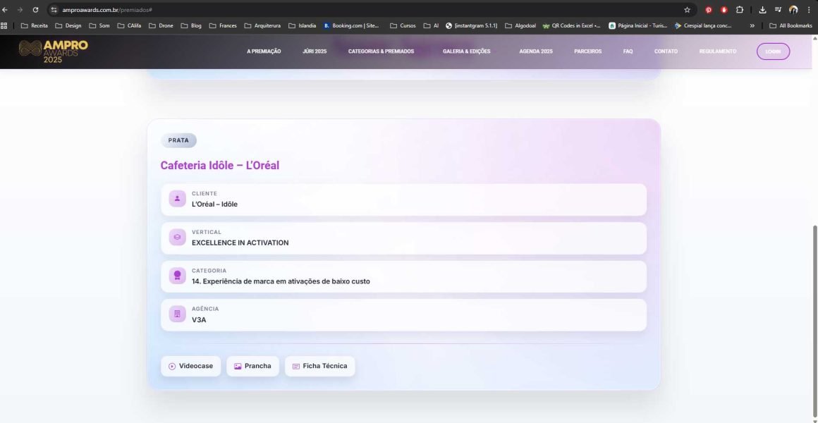Reload the page with the refresh icon
The width and height of the screenshot is (818, 423).
[x=35, y=10]
